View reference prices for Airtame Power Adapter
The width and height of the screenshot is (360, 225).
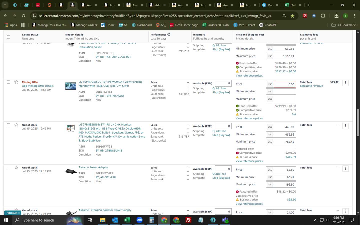click(249, 204)
